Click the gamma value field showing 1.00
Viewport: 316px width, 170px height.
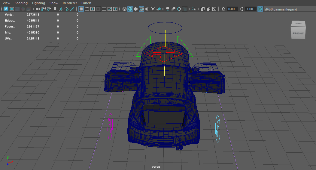[x=250, y=9]
